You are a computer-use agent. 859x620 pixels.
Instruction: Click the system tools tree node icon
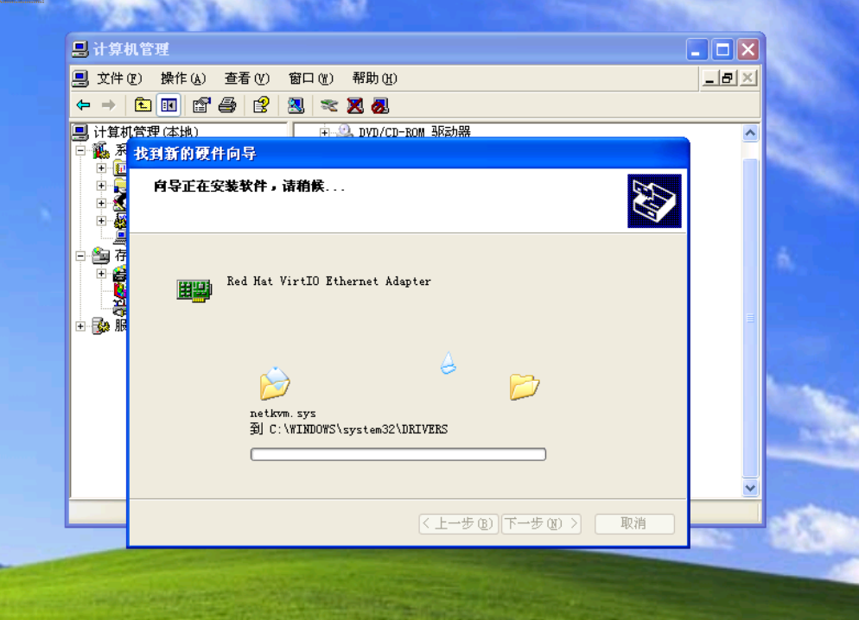coord(101,150)
